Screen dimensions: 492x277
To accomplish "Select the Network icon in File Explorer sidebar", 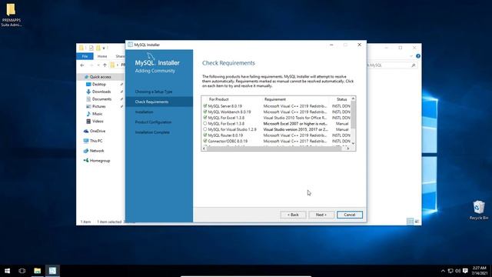I will point(86,151).
